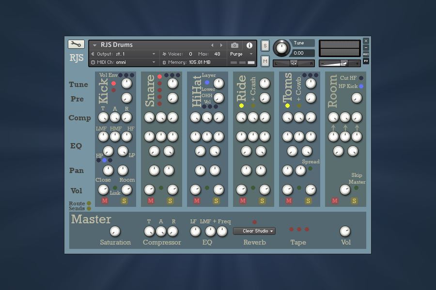Show the AUX sends in the header
Image resolution: width=436 pixels, height=290 pixels.
pos(366,54)
